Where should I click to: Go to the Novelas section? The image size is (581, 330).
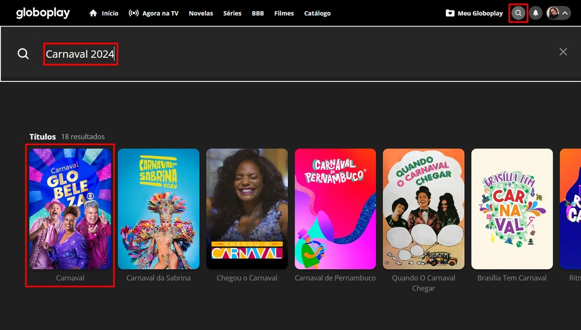pos(201,14)
